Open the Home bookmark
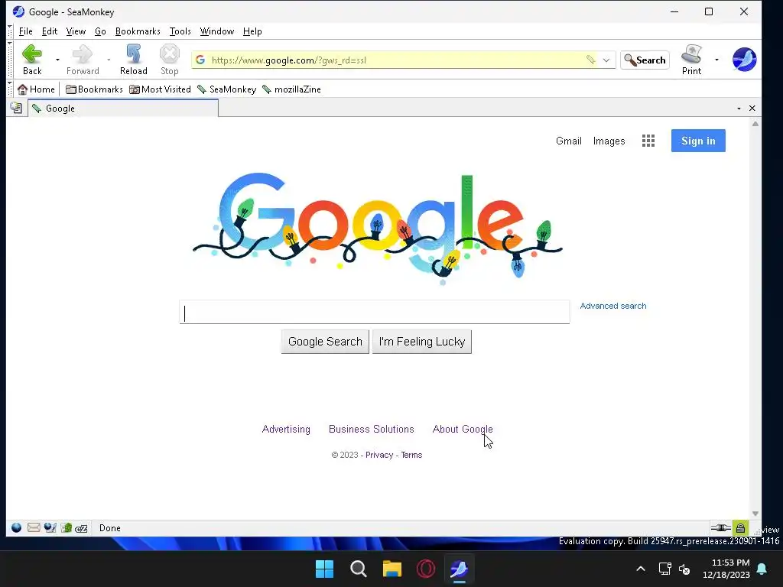 [36, 89]
